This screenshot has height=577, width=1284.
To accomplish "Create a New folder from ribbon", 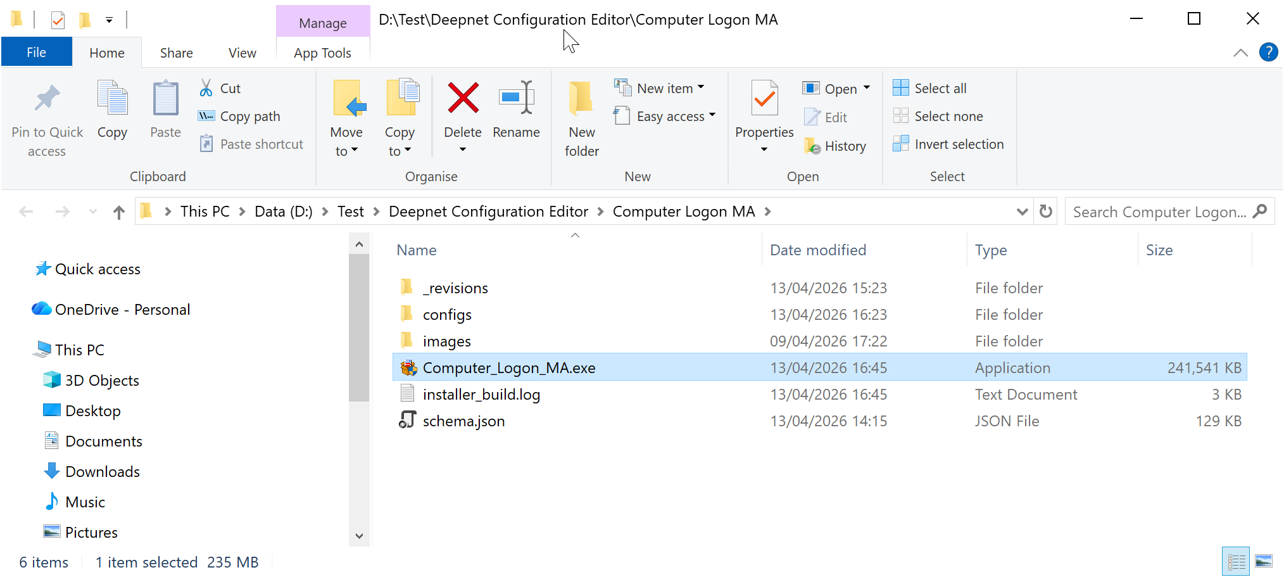I will click(581, 118).
